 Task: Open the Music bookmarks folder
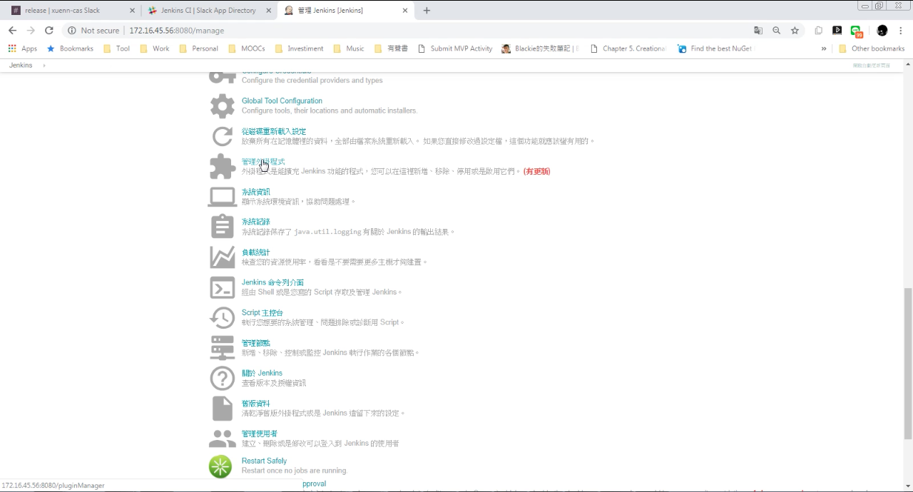(349, 48)
